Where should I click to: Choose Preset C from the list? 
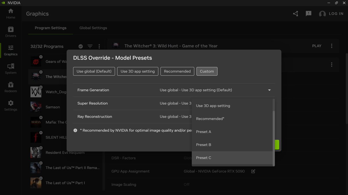click(x=232, y=158)
